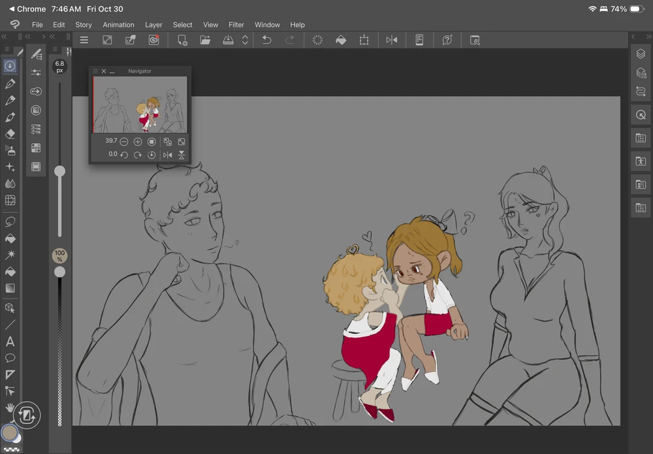Click the Open folder icon

pyautogui.click(x=205, y=40)
